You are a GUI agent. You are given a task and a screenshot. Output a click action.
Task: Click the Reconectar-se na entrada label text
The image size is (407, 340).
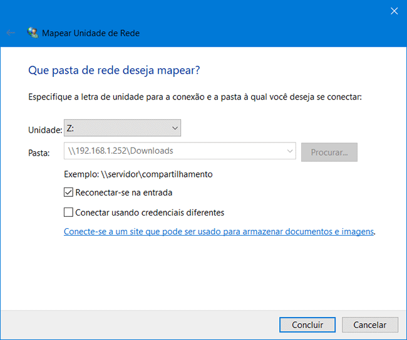coord(124,192)
